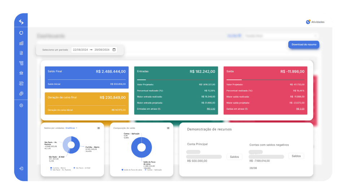This screenshot has width=346, height=192.
Task: Toggle Contas – Aplicação legend item
Action: click(153, 170)
